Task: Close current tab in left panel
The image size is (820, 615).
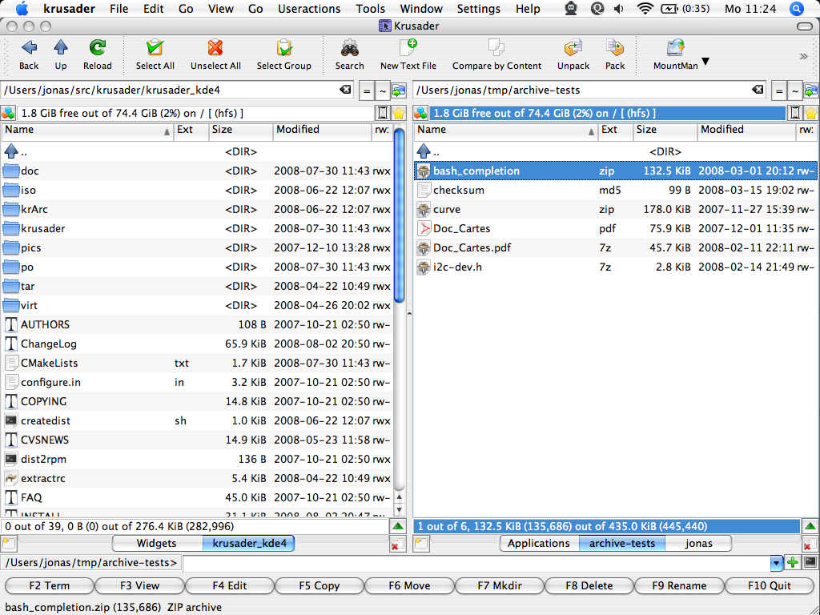Action: point(397,545)
